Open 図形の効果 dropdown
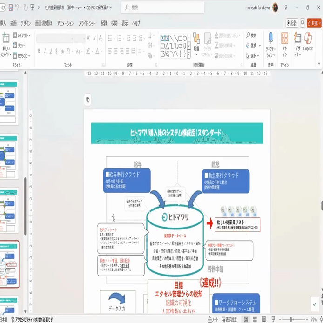This screenshot has height=323, width=323. tap(225, 56)
